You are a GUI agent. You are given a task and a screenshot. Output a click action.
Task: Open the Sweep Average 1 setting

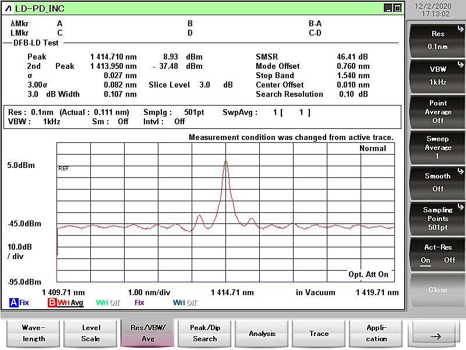[437, 147]
